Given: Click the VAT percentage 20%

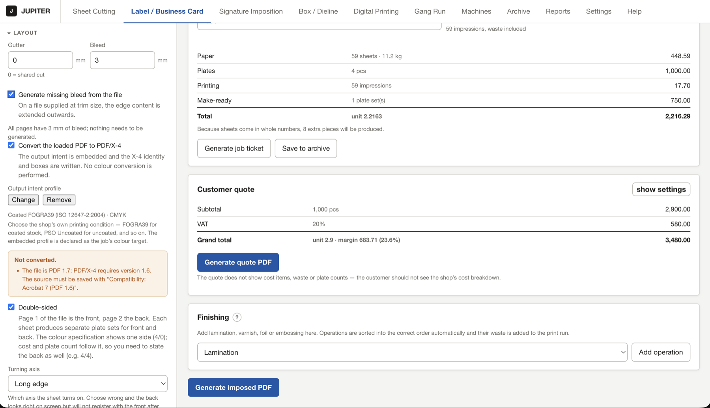Looking at the screenshot, I should (319, 224).
